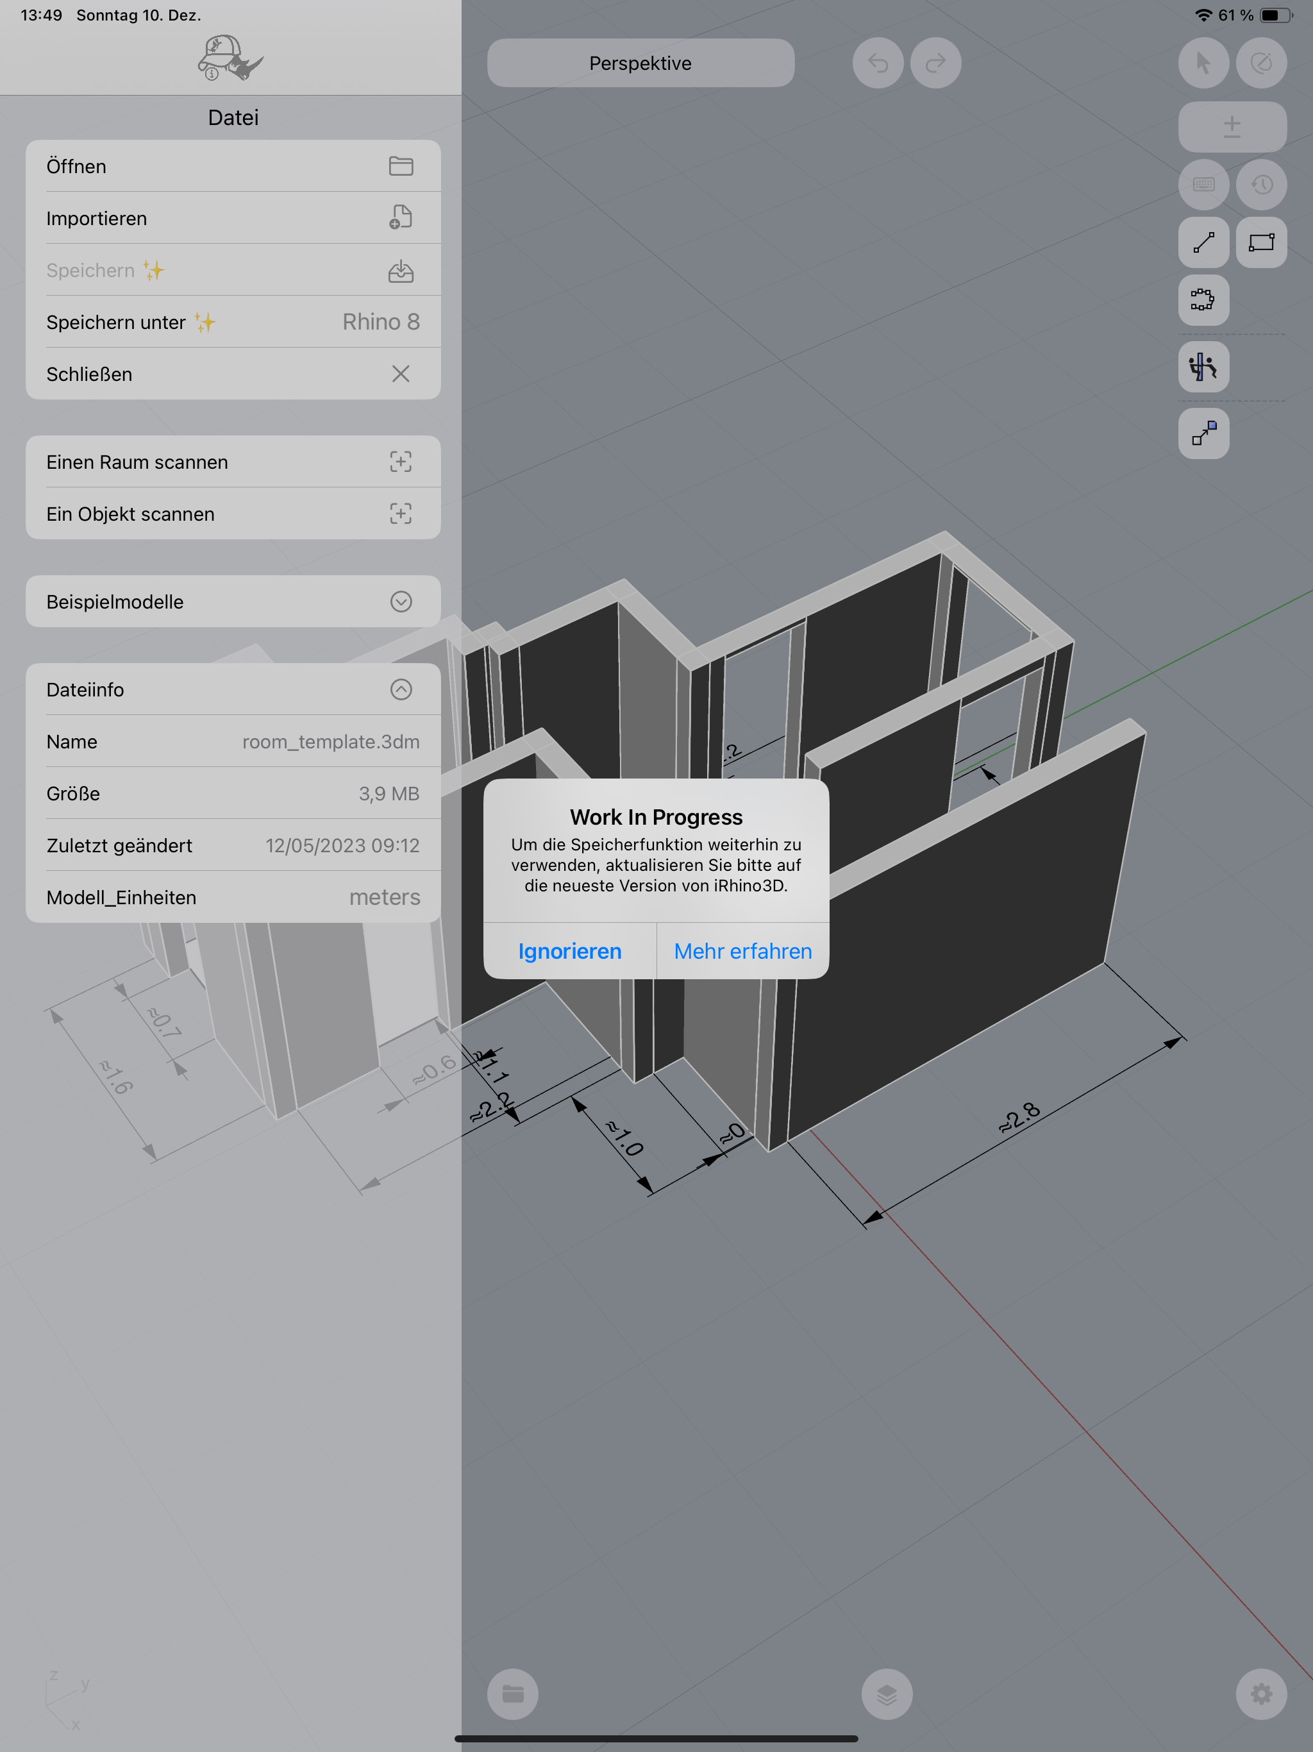Tap the Modell_Einheiten meters row
1313x1752 pixels.
[x=233, y=897]
